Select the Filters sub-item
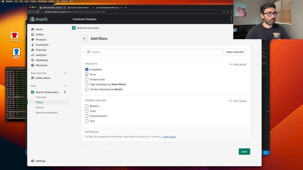The image size is (303, 170). pos(39,102)
